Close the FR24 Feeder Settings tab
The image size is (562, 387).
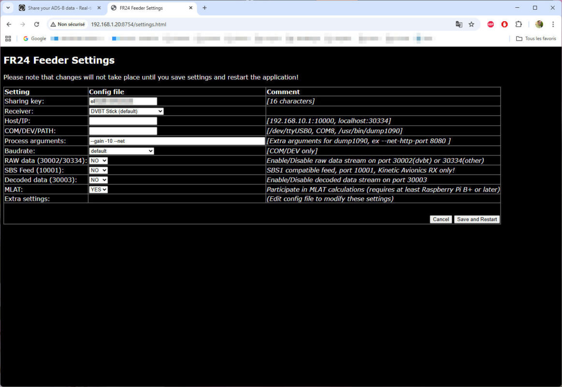point(191,8)
